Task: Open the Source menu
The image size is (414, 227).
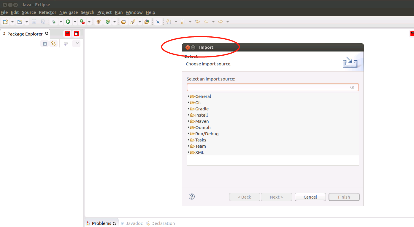Action: (x=29, y=12)
